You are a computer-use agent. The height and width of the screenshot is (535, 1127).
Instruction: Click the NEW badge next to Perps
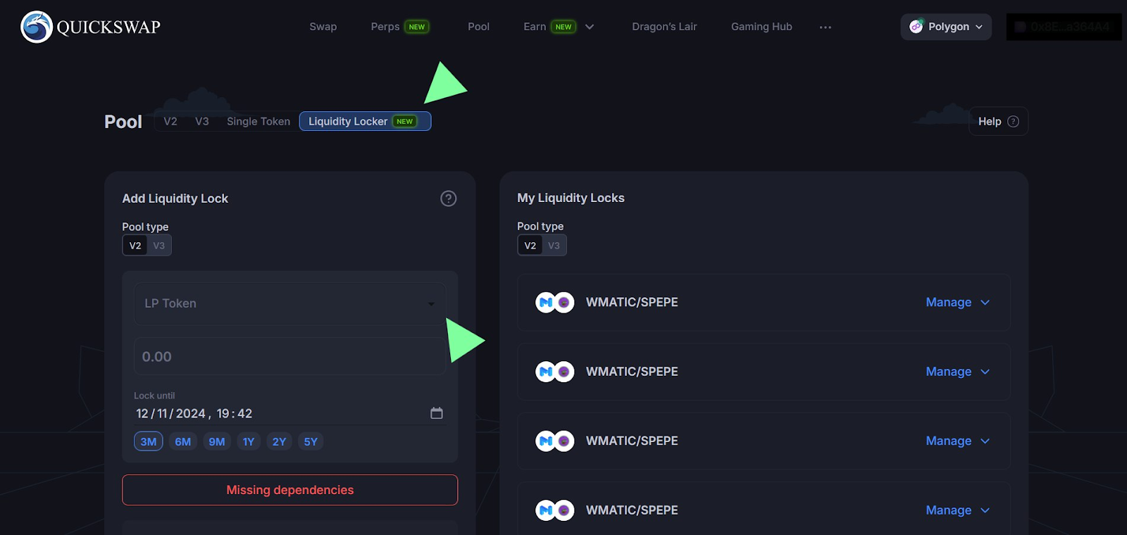coord(417,27)
